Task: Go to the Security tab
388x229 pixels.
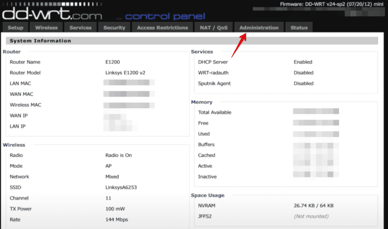Action: pos(114,27)
